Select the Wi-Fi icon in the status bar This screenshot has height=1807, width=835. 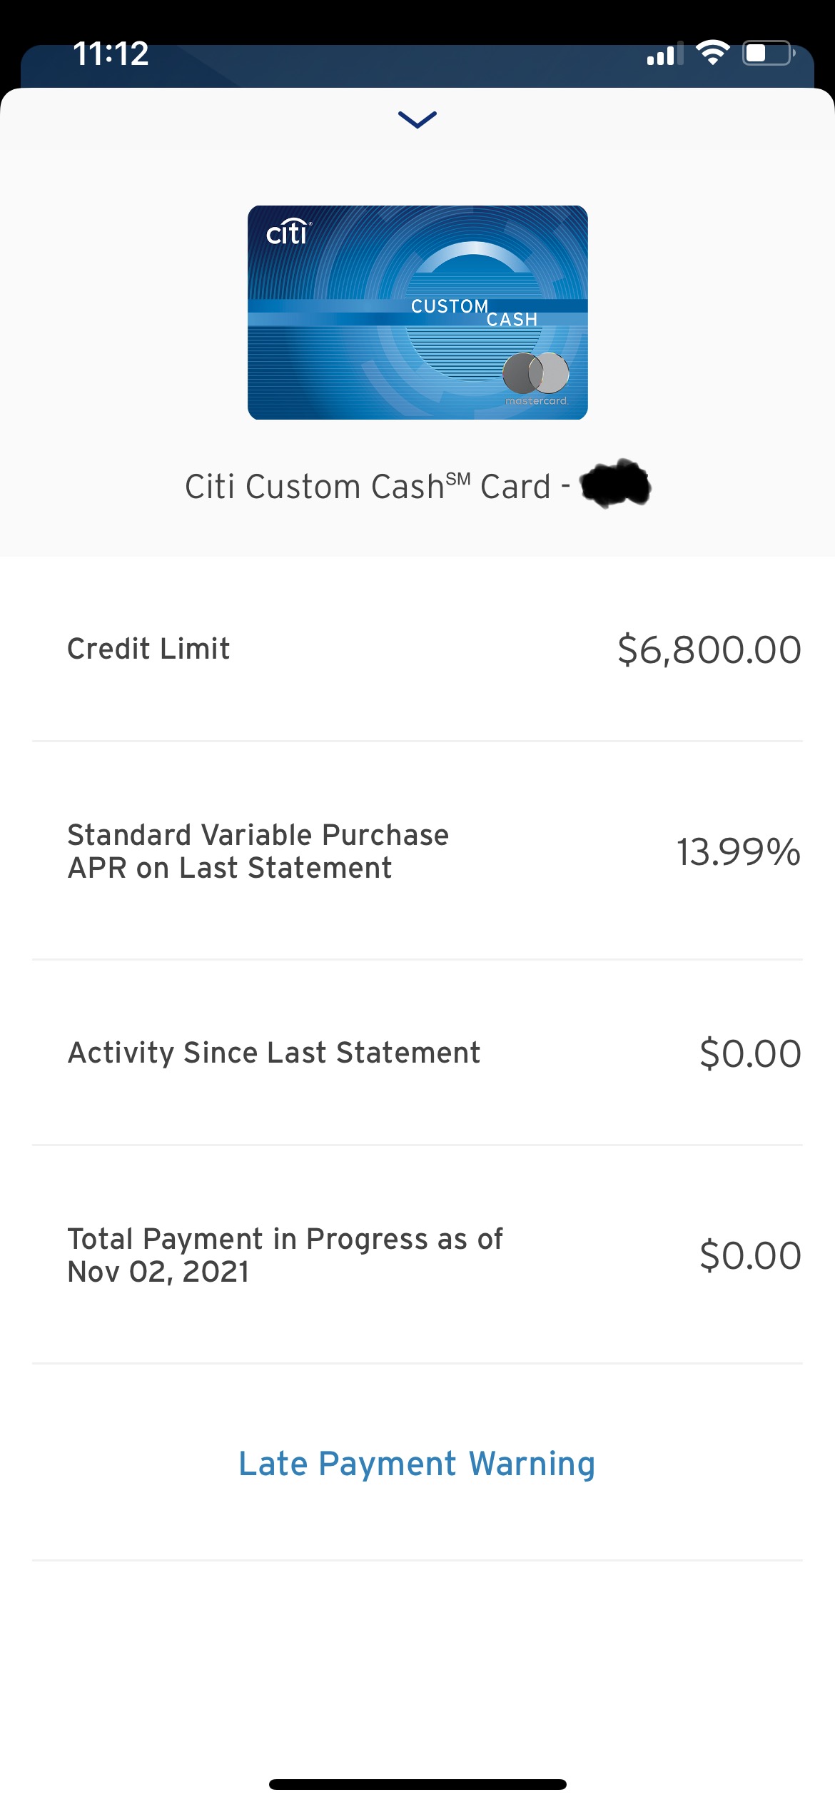point(712,52)
